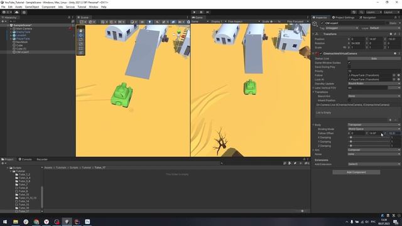This screenshot has width=402, height=226.
Task: Click the Step frame button
Action: click(x=208, y=12)
